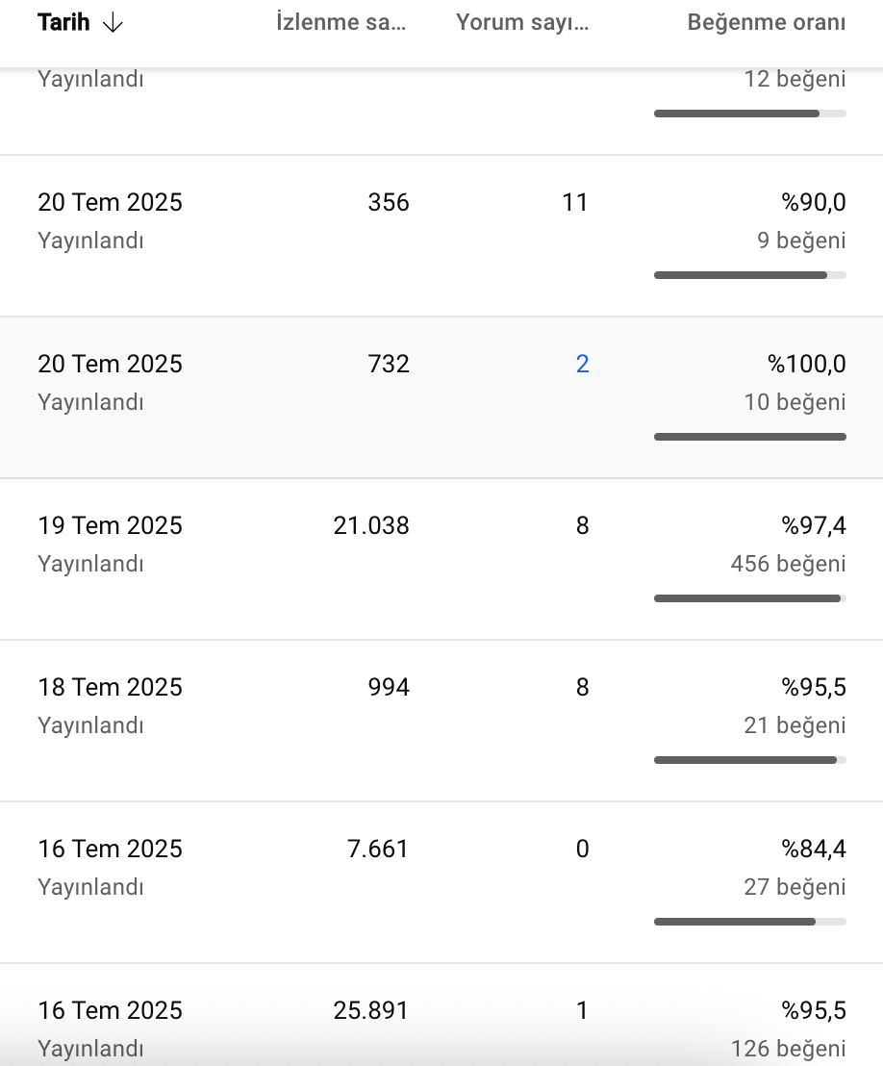The width and height of the screenshot is (883, 1066).
Task: Click the like bar under 456 beğeni
Action: pos(749,598)
